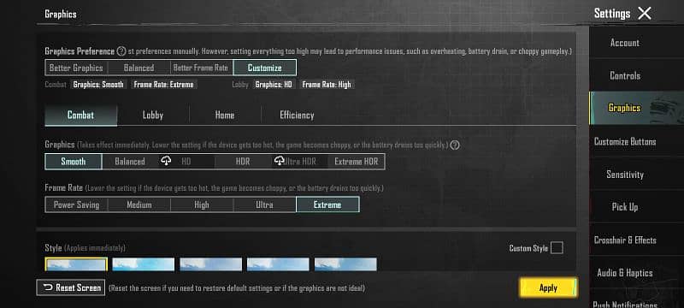Select the second style thumbnail

click(143, 264)
